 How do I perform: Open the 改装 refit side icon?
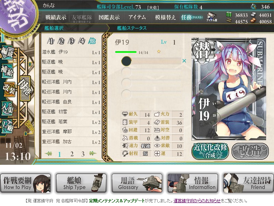(x=9, y=89)
